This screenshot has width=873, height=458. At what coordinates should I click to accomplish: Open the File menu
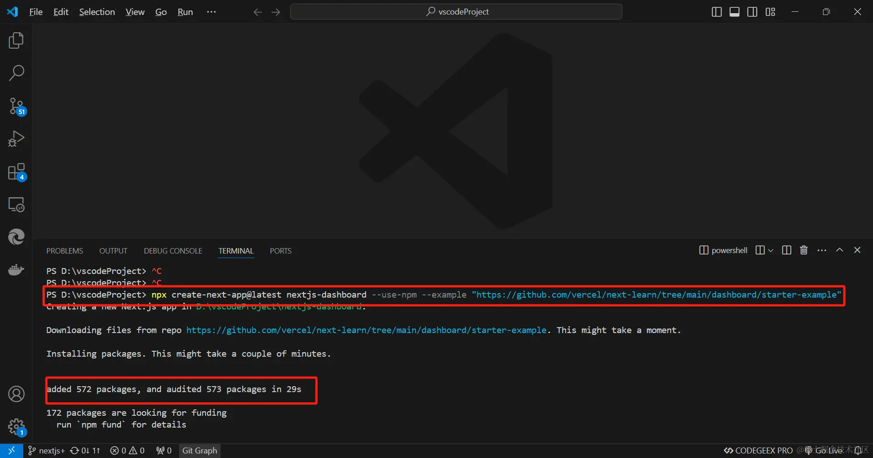pos(36,12)
